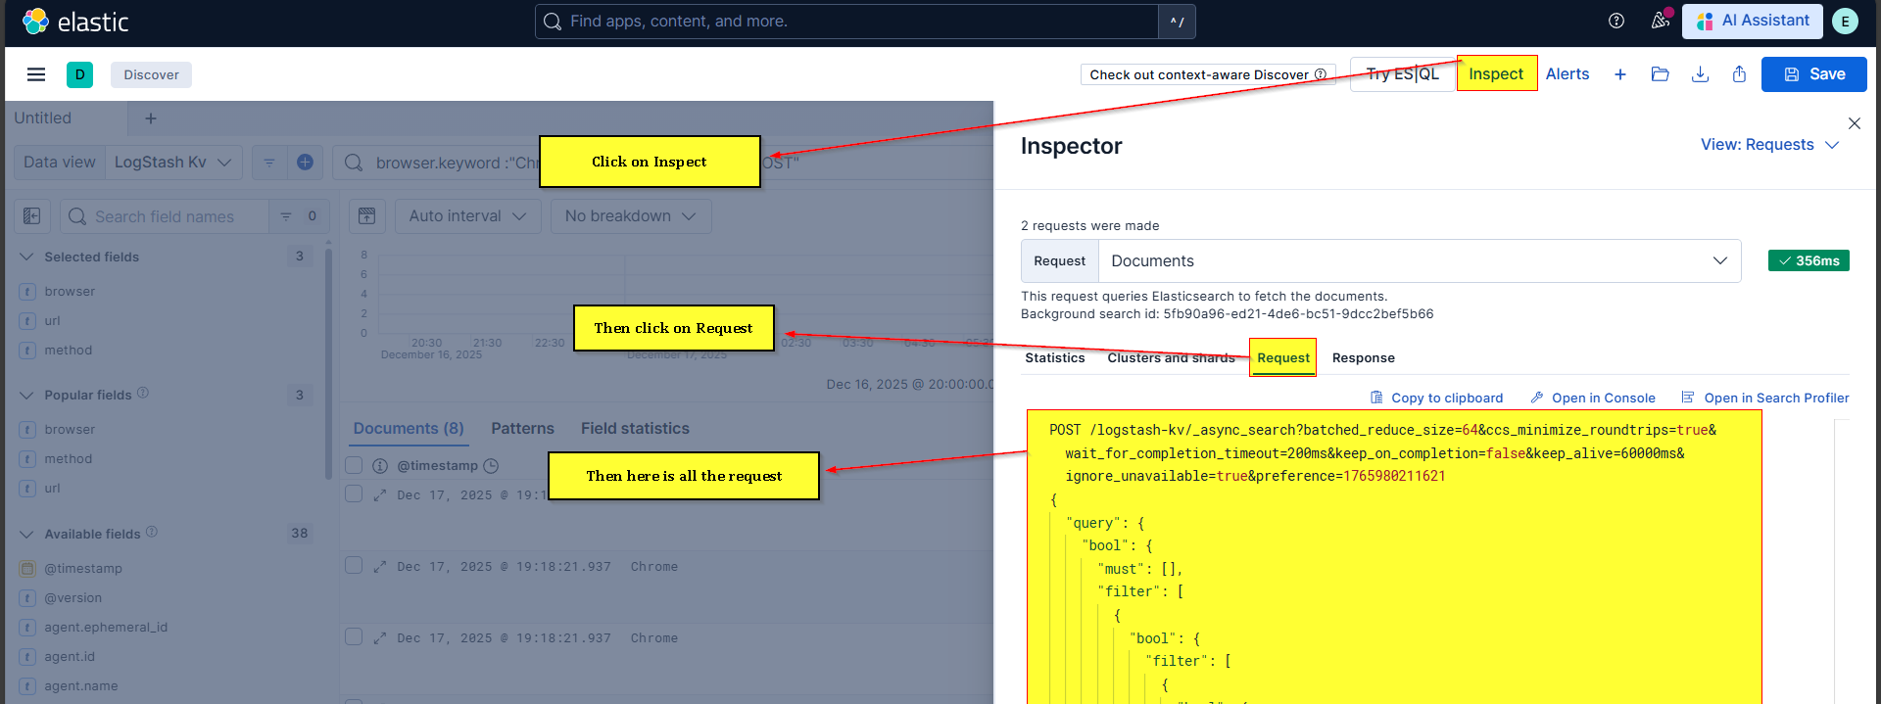Viewport: 1881px width, 704px height.
Task: Close the Inspector flyout panel
Action: [1854, 123]
